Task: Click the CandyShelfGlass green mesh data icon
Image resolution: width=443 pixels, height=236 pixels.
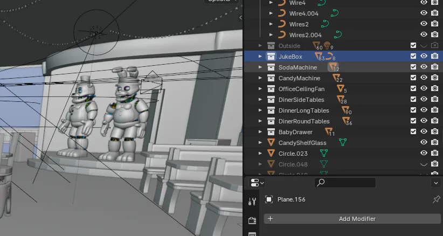Action: tap(343, 142)
